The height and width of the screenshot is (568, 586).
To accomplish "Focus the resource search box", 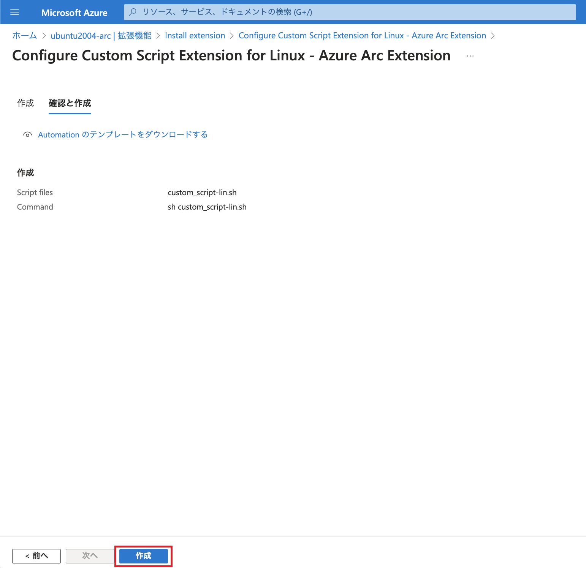I will 350,12.
